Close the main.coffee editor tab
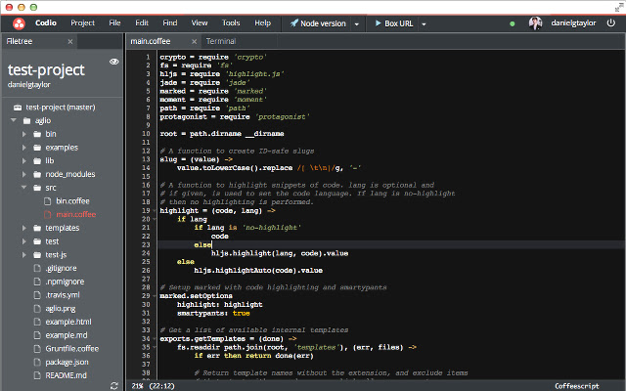626x391 pixels. pyautogui.click(x=194, y=41)
